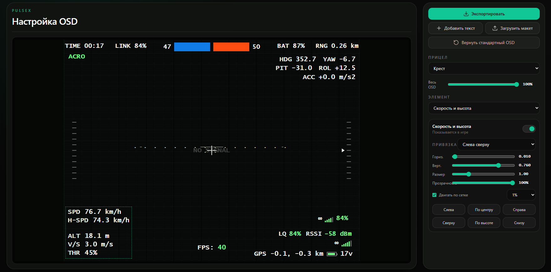The height and width of the screenshot is (272, 551).
Task: Click the plus icon for Добавить текст
Action: [439, 28]
